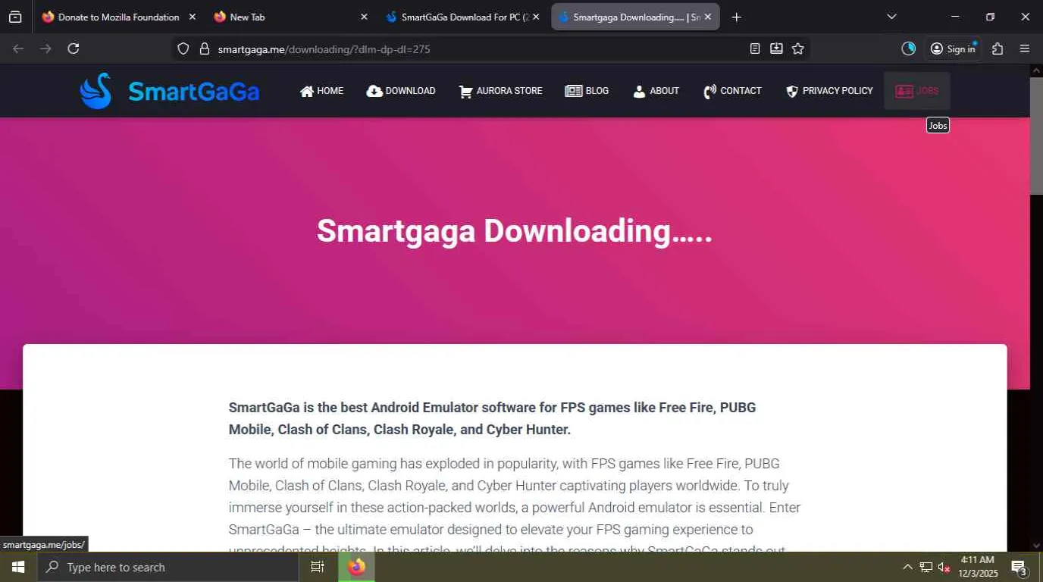Select the Smartgaga Downloading tab

click(635, 17)
